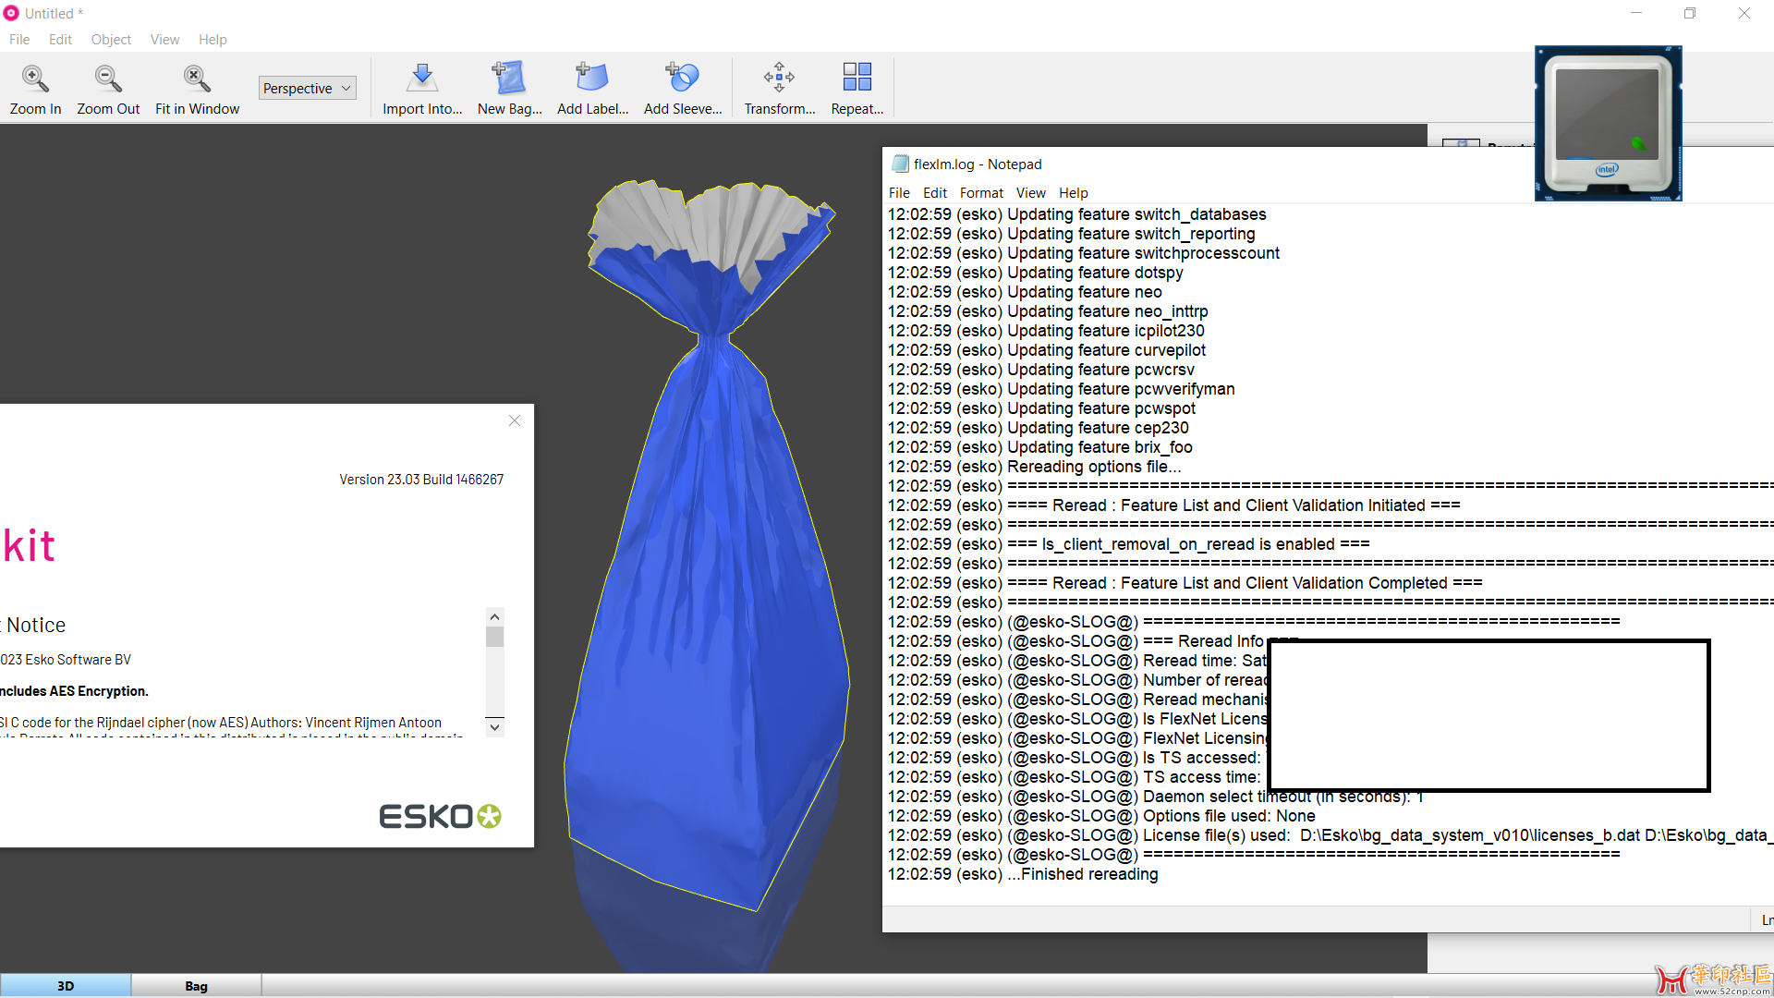Select the Fit in Window icon
Screen dimensions: 1774x998
click(197, 79)
